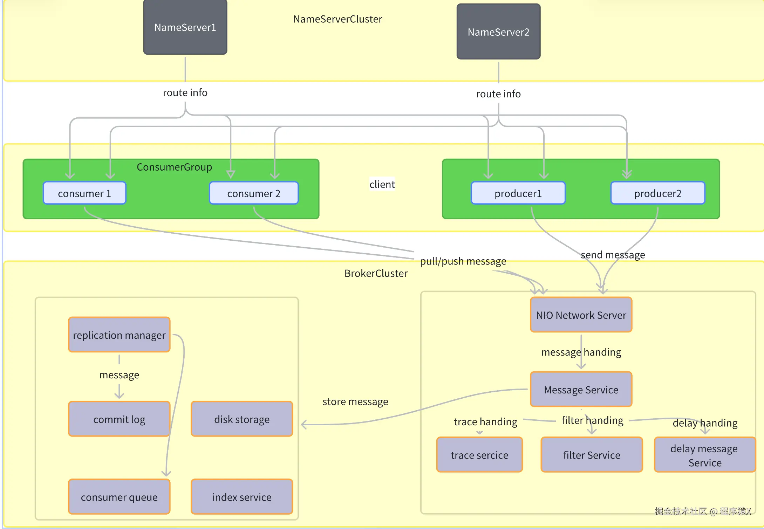Image resolution: width=764 pixels, height=529 pixels.
Task: Click the producer1 node
Action: click(518, 193)
